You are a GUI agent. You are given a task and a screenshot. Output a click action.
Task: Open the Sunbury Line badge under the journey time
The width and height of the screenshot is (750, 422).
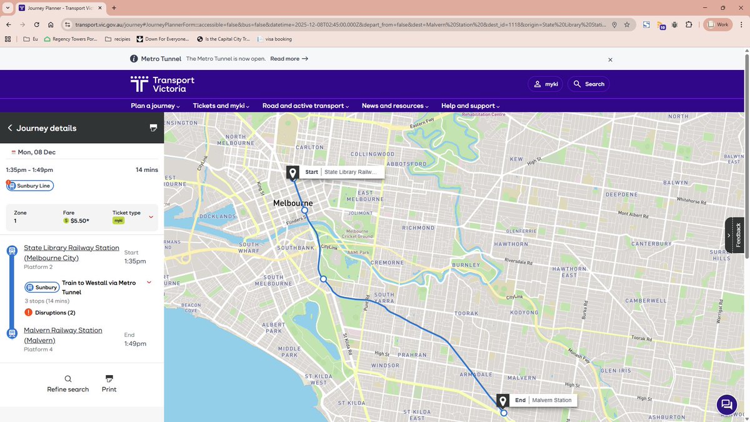coord(30,186)
